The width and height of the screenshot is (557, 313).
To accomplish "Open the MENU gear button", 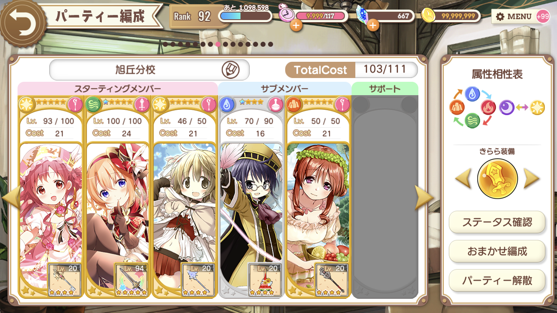I will click(x=514, y=16).
